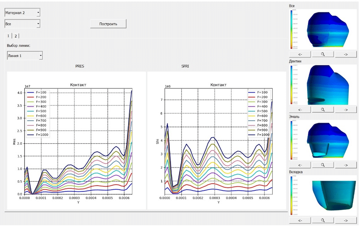Open magnifier for the Эмаль view

[x=323, y=165]
